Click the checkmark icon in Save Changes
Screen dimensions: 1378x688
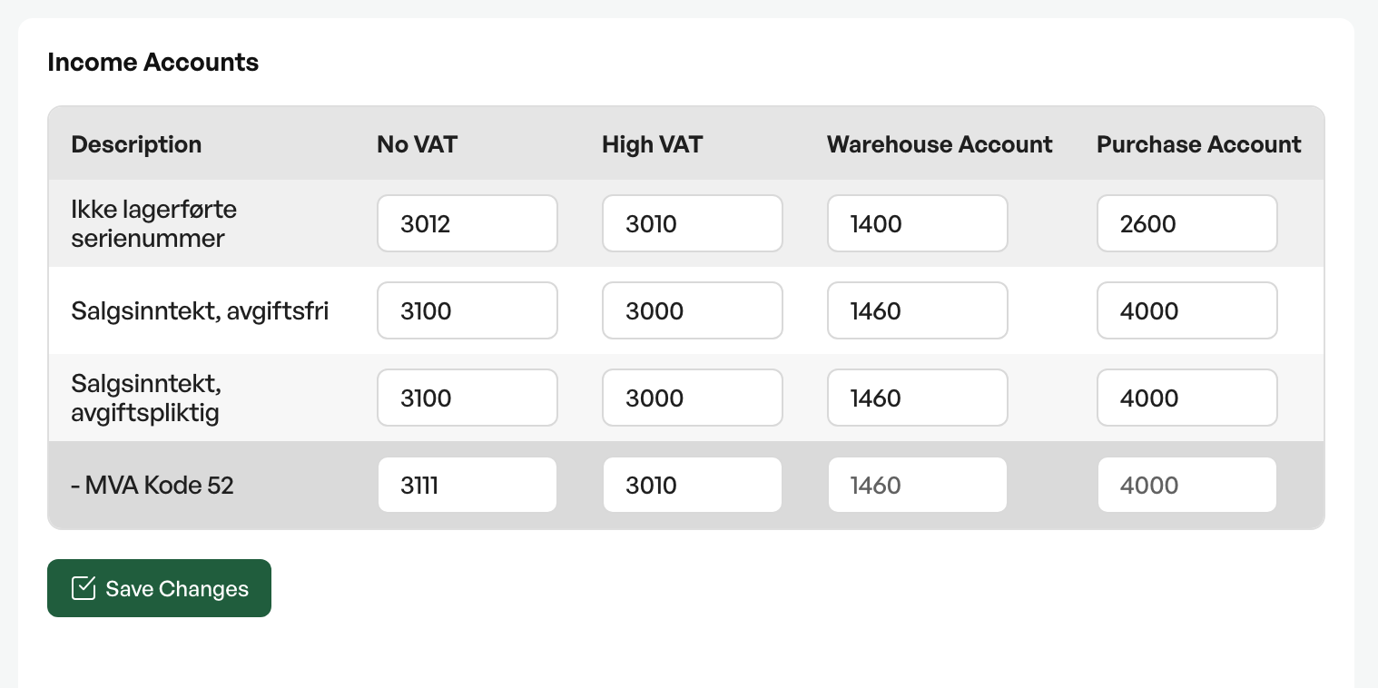click(x=84, y=588)
